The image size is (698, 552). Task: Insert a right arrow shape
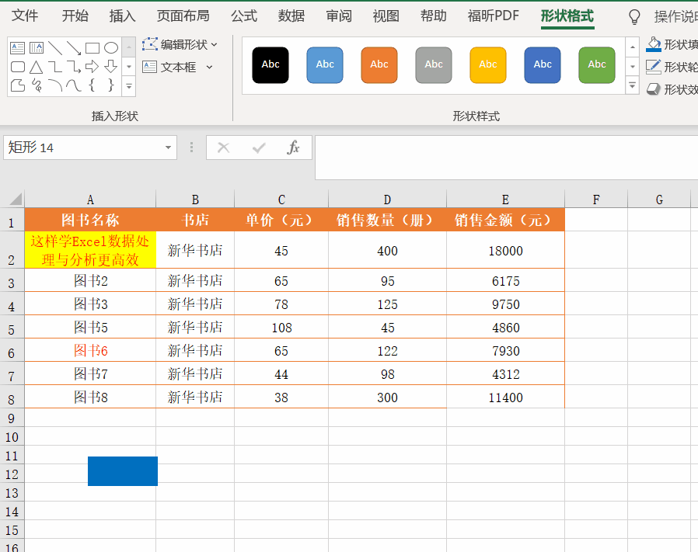pyautogui.click(x=92, y=67)
